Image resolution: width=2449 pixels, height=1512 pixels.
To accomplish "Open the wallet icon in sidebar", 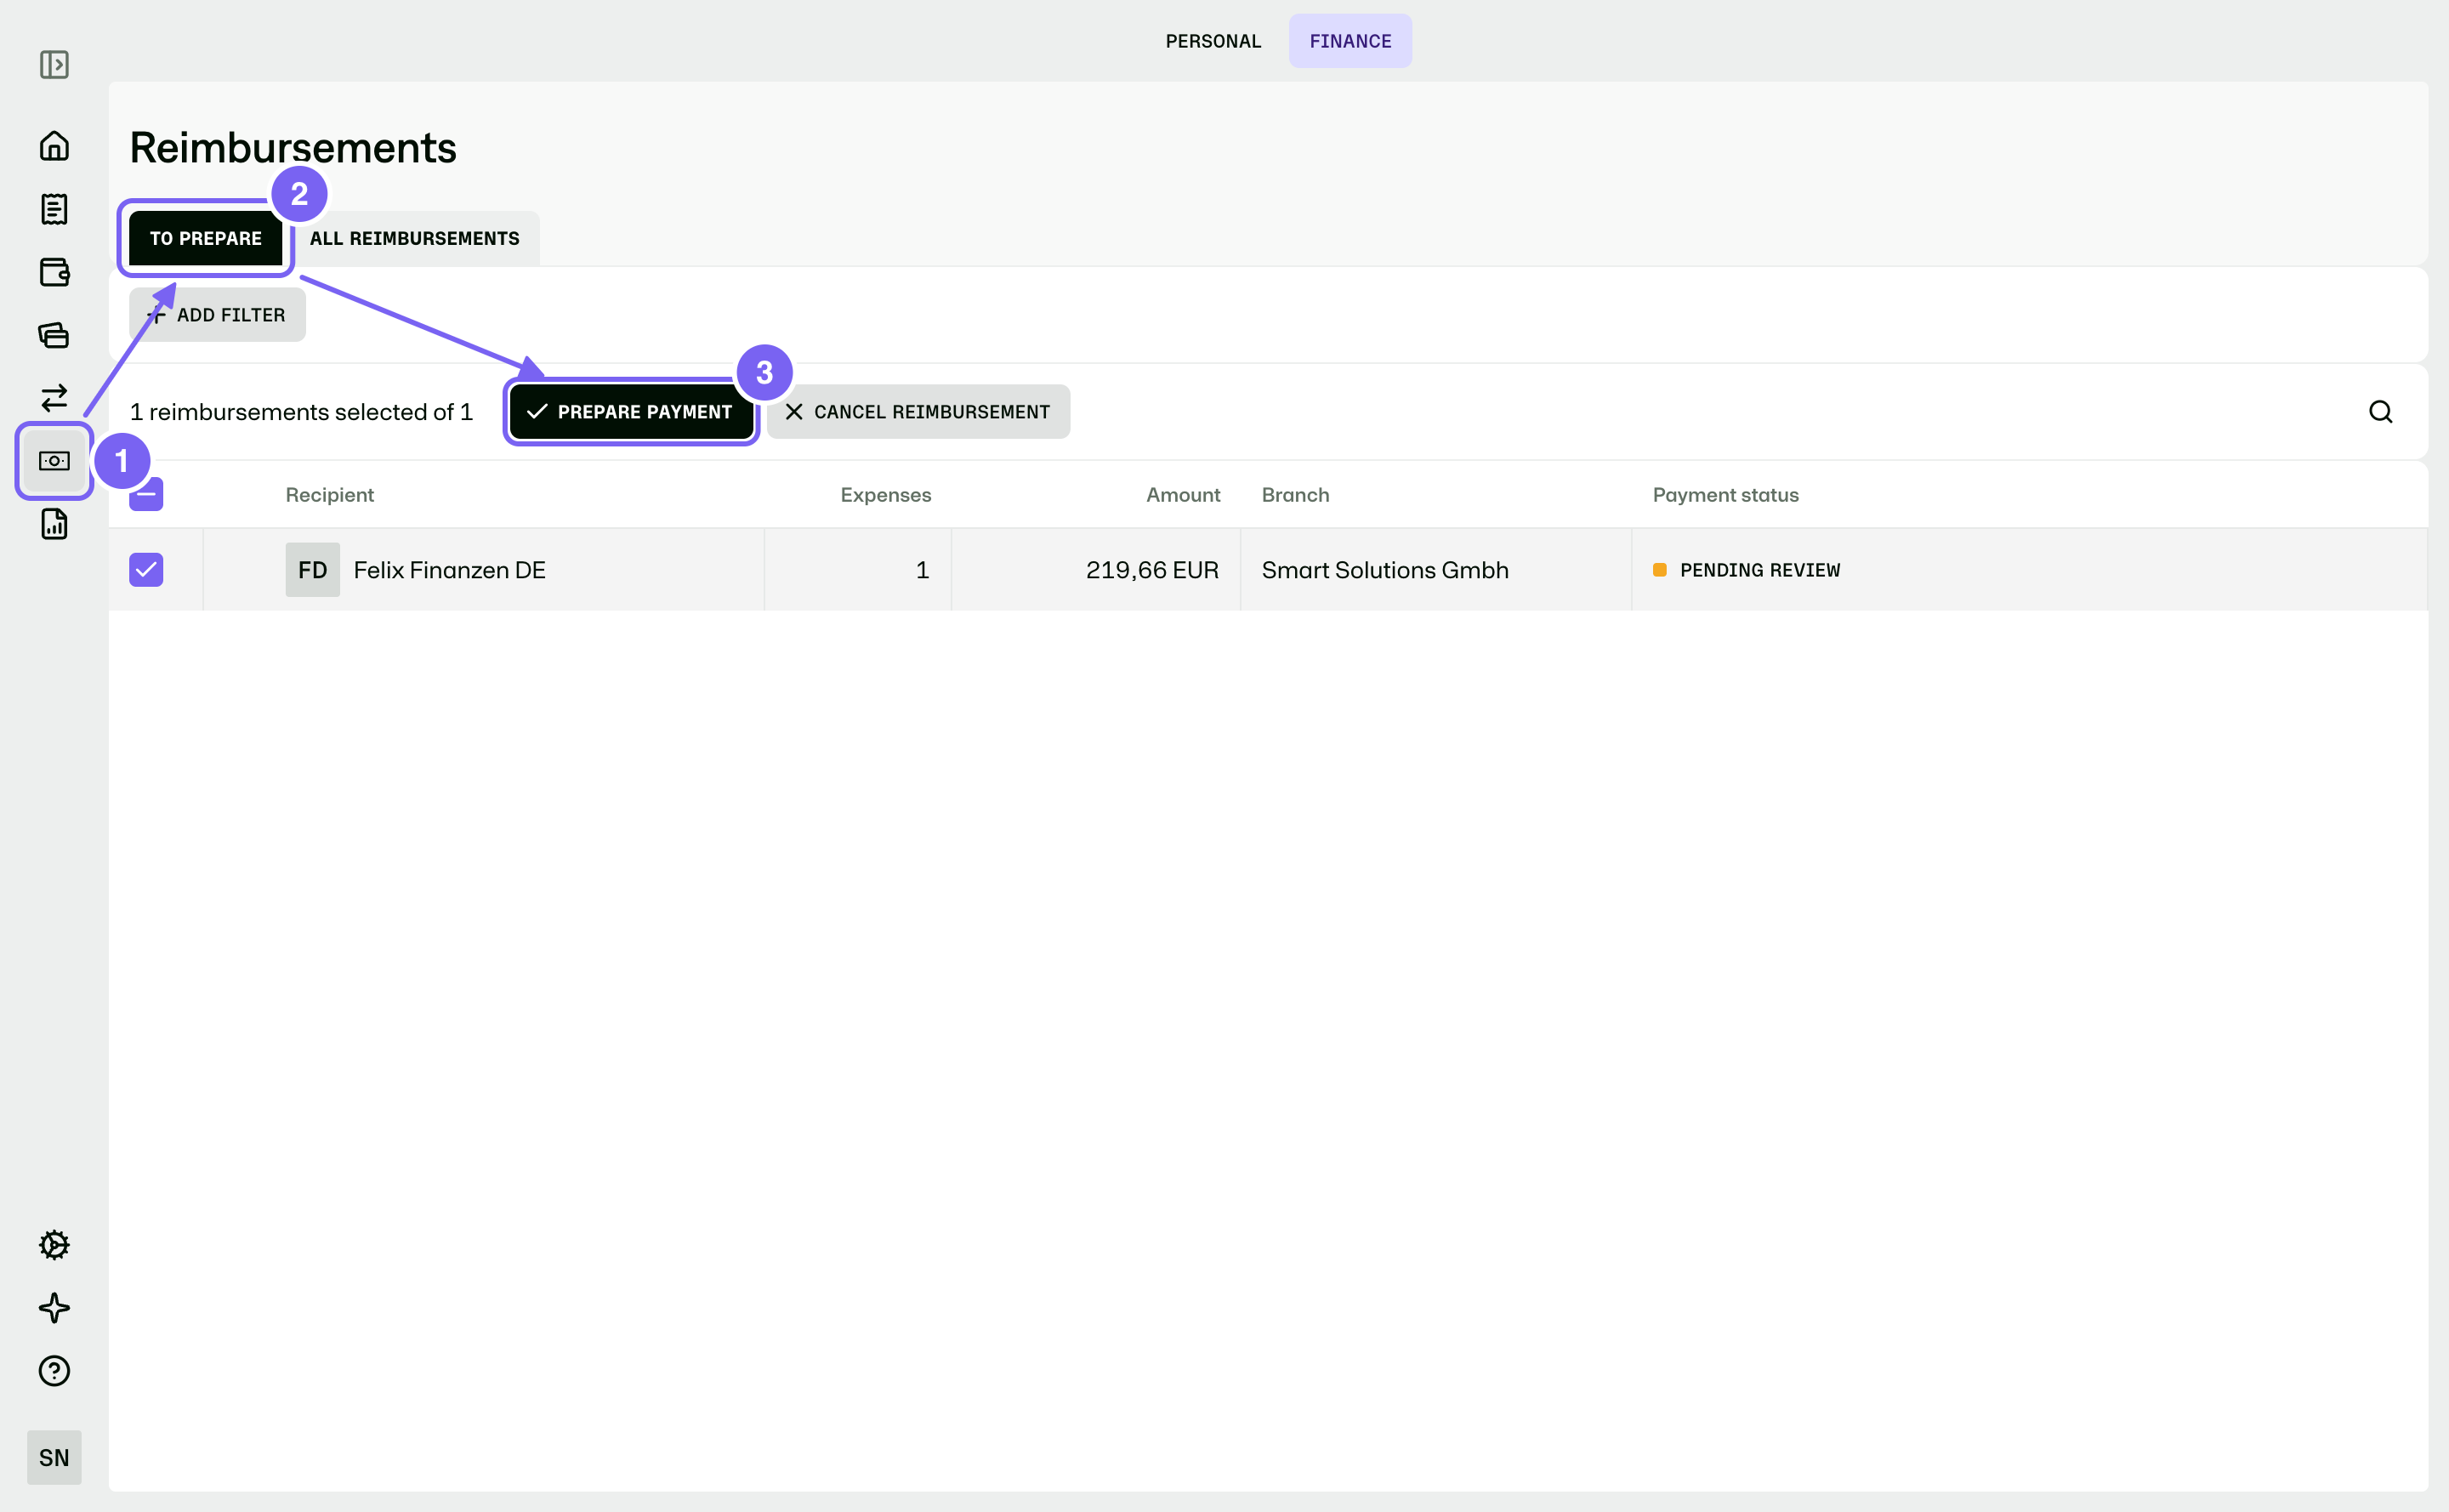I will tap(54, 272).
